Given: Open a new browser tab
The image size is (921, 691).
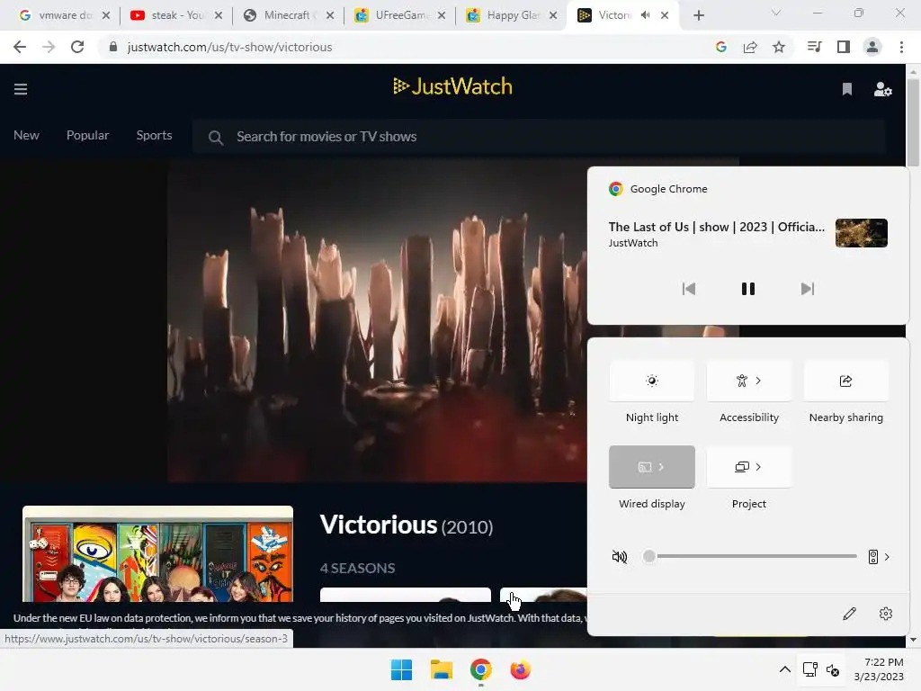Looking at the screenshot, I should (x=698, y=15).
